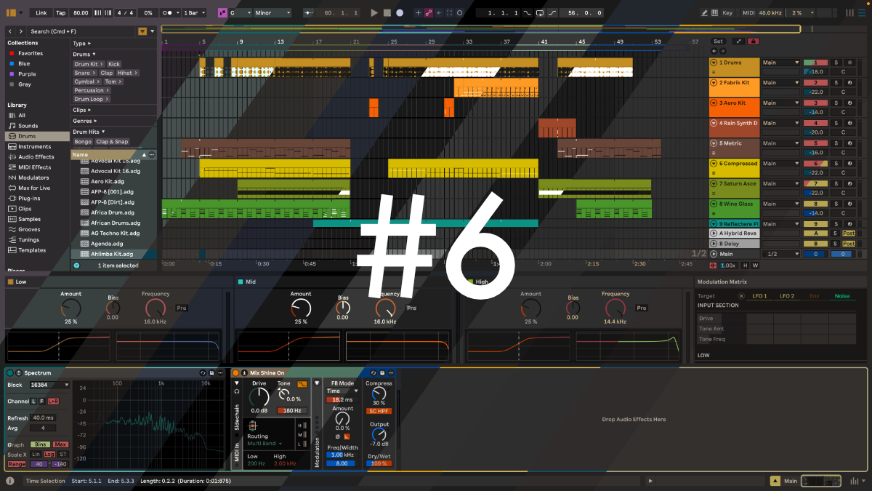The width and height of the screenshot is (872, 491).
Task: Open the 1 Bar quantization dropdown
Action: (x=194, y=13)
